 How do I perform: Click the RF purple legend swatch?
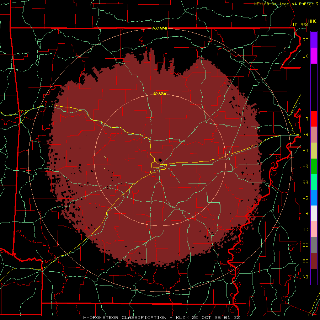[x=314, y=40]
